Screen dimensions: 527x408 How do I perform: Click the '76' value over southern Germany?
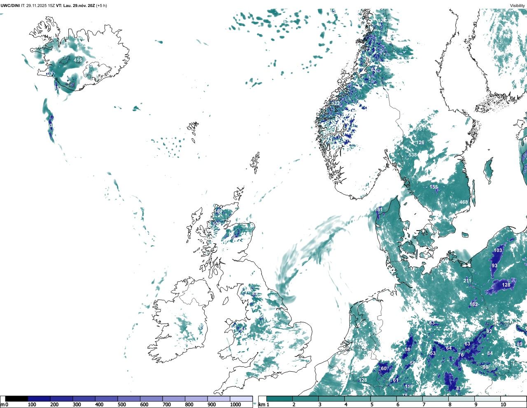pyautogui.click(x=461, y=355)
